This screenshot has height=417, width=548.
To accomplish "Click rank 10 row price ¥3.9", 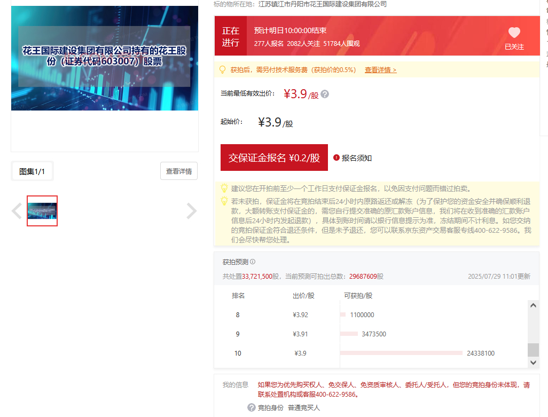I will point(300,353).
